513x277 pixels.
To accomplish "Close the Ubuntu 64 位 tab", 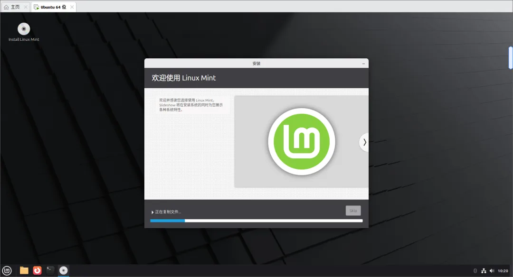I will pos(72,7).
